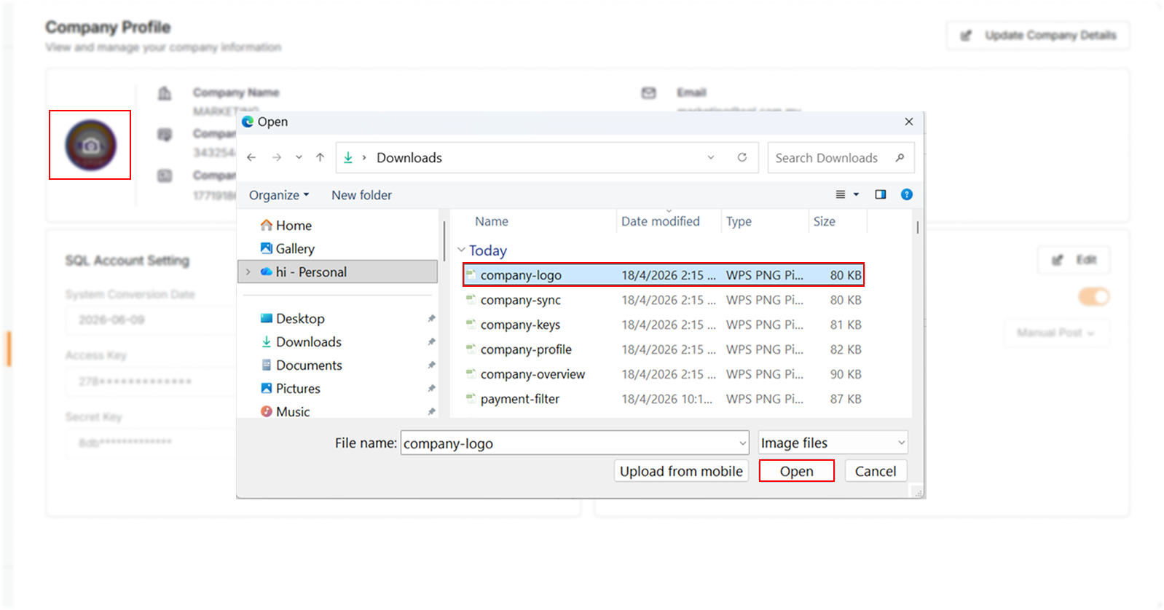The width and height of the screenshot is (1164, 610).
Task: Open Documents in the navigation pane
Action: [302, 365]
